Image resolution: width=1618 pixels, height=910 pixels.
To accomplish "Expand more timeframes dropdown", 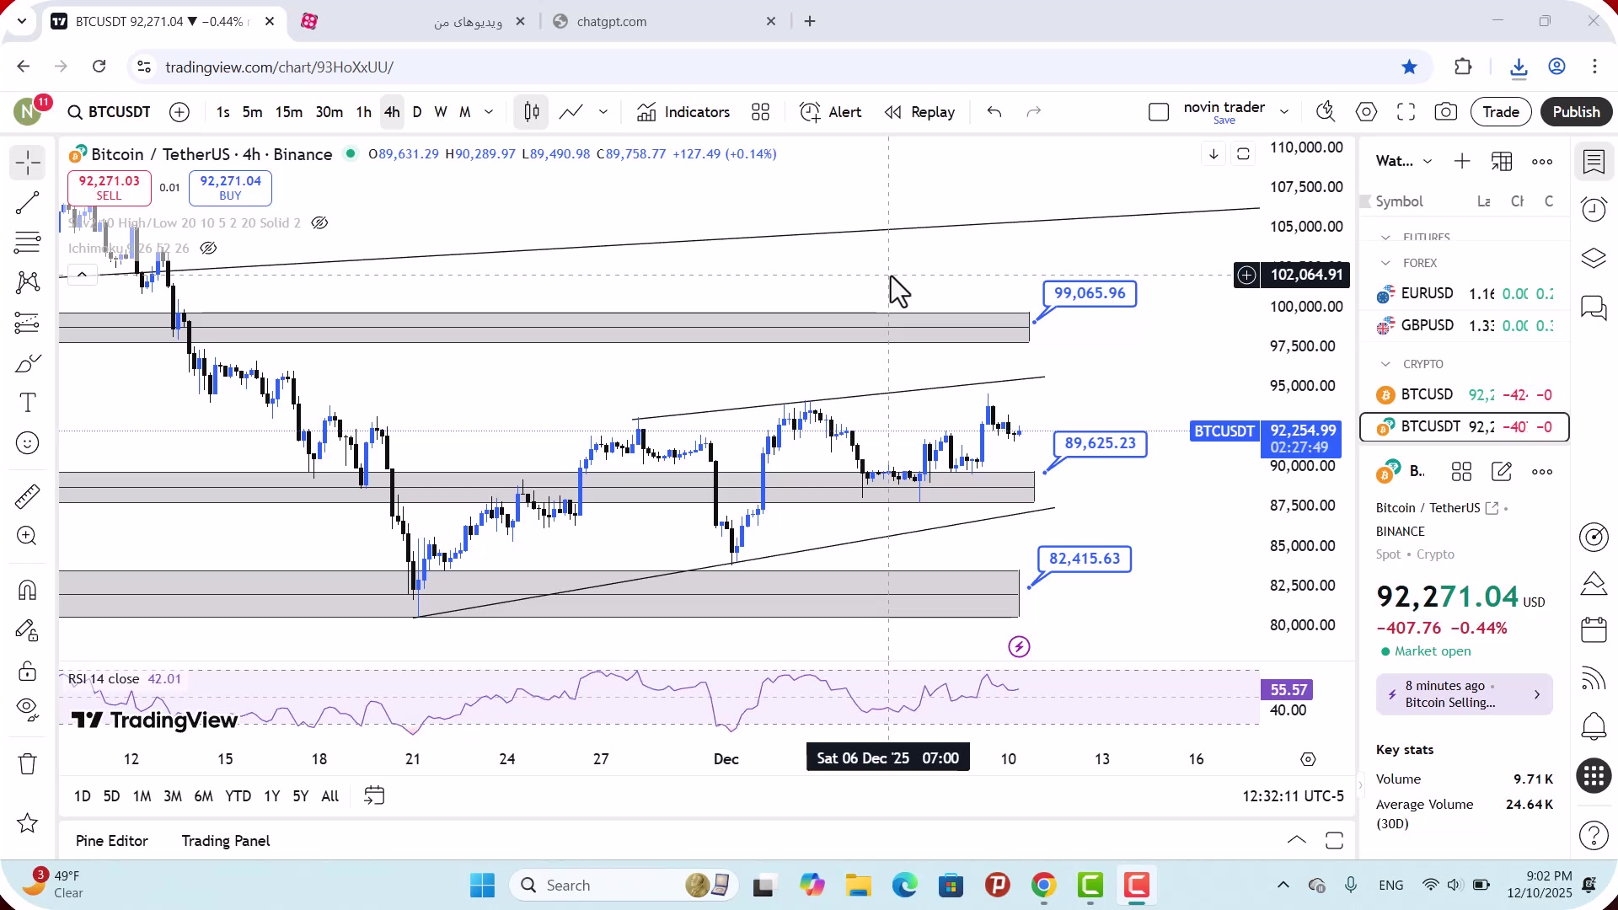I will coord(489,112).
